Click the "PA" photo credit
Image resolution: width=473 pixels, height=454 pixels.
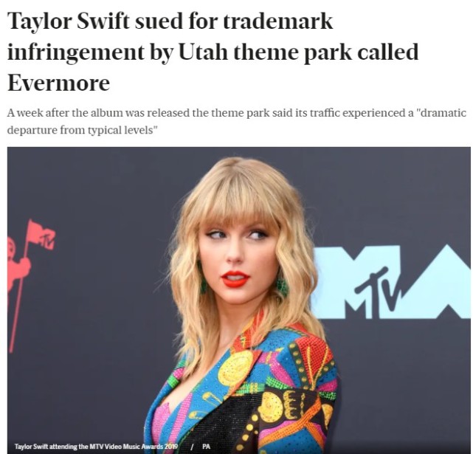pyautogui.click(x=206, y=447)
